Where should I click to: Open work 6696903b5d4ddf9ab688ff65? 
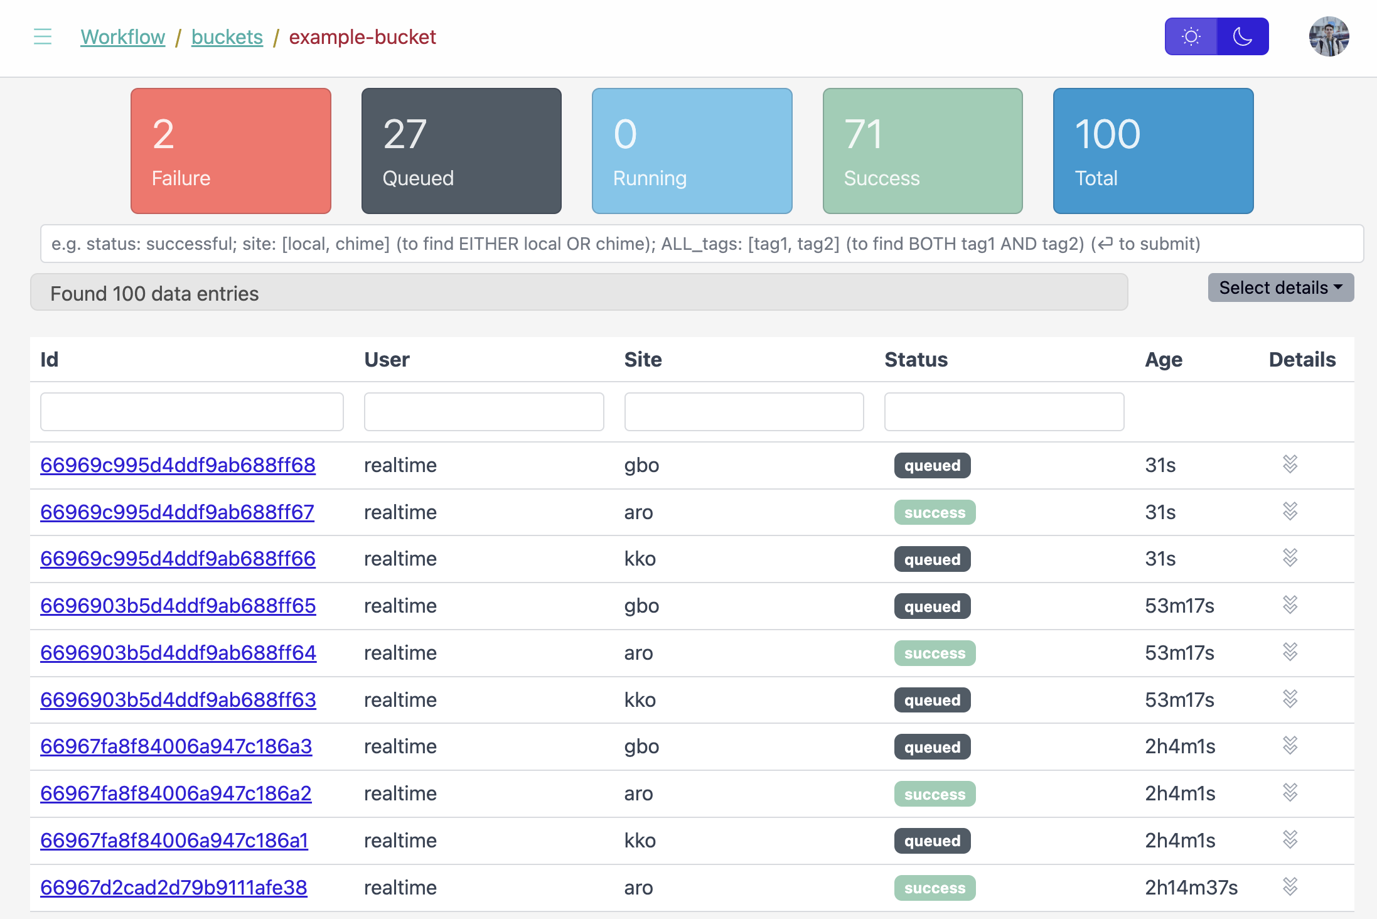point(178,606)
